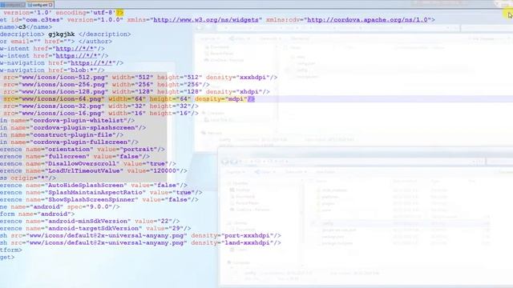Click the "www/icons/icon-512.png" src value

coord(63,78)
